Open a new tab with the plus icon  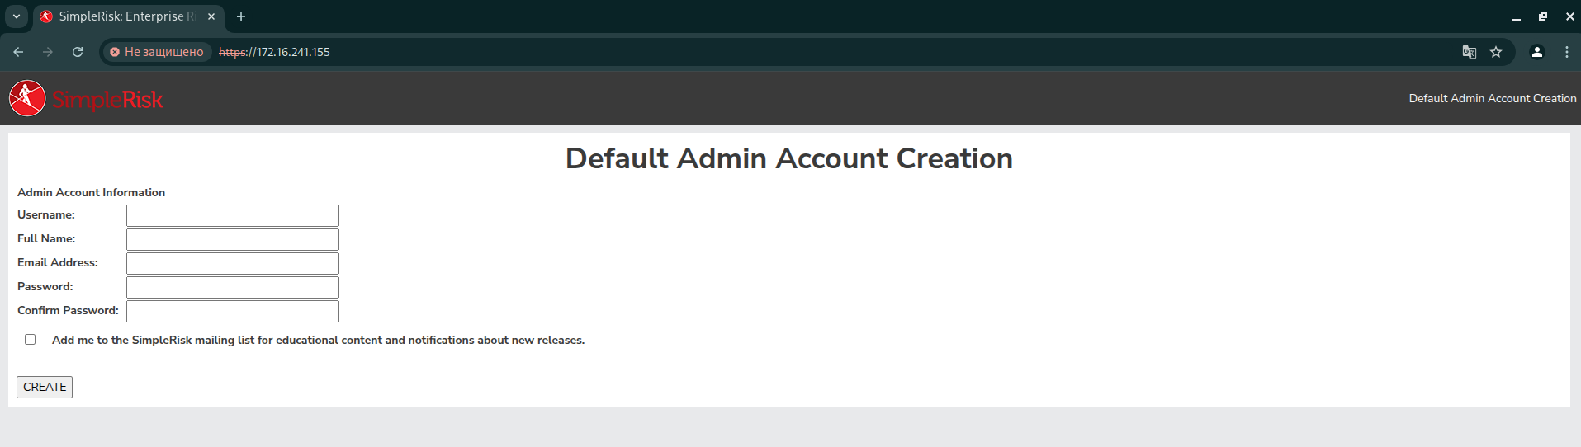pos(241,16)
